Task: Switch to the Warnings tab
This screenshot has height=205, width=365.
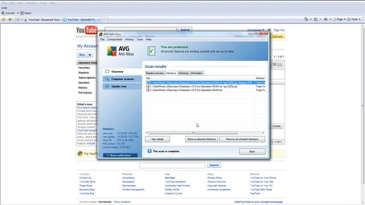Action: 184,73
